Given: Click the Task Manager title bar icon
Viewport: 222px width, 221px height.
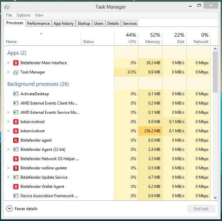Looking at the screenshot, I should coord(7,7).
